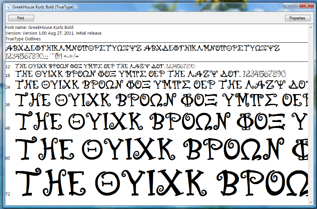
Task: Click the vertical scrollbar track
Action: tap(311, 115)
